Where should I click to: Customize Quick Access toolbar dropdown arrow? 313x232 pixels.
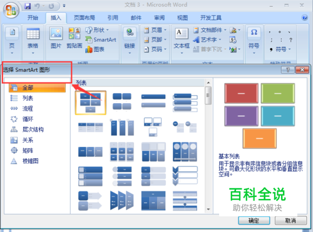[64, 6]
